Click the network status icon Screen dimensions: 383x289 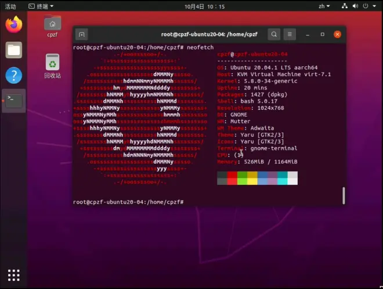pos(345,6)
